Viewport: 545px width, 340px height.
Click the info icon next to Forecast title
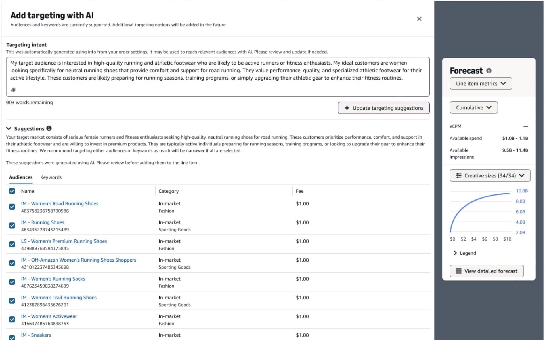(489, 71)
